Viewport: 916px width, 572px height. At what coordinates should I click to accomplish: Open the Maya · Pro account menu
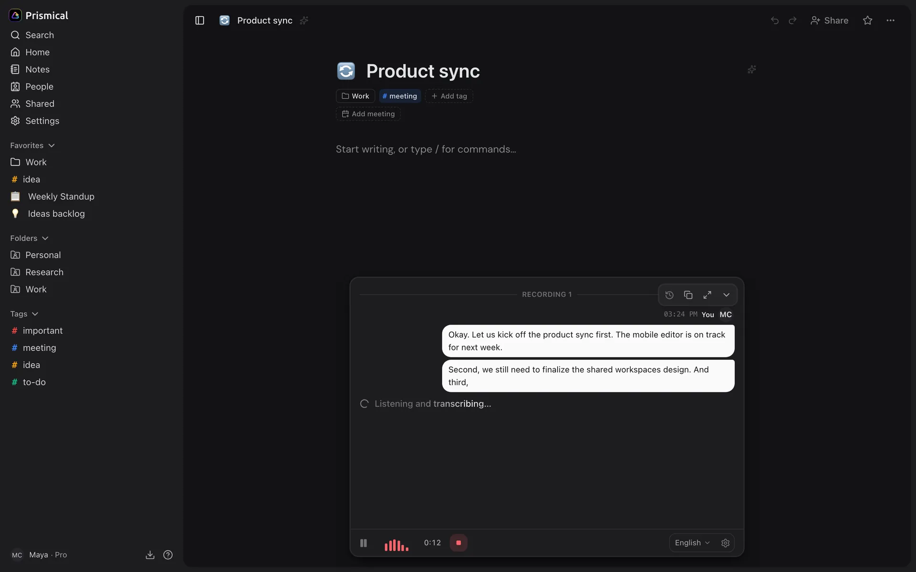[x=39, y=555]
